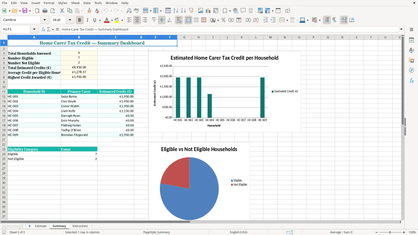Switch to the Instructions sheet tab
Viewport: 418px width, 235px height.
pos(80,226)
